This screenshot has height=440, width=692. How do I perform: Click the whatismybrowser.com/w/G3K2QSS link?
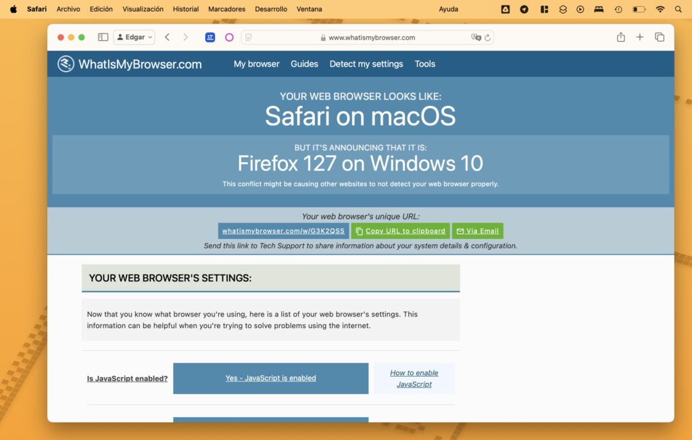[283, 231]
